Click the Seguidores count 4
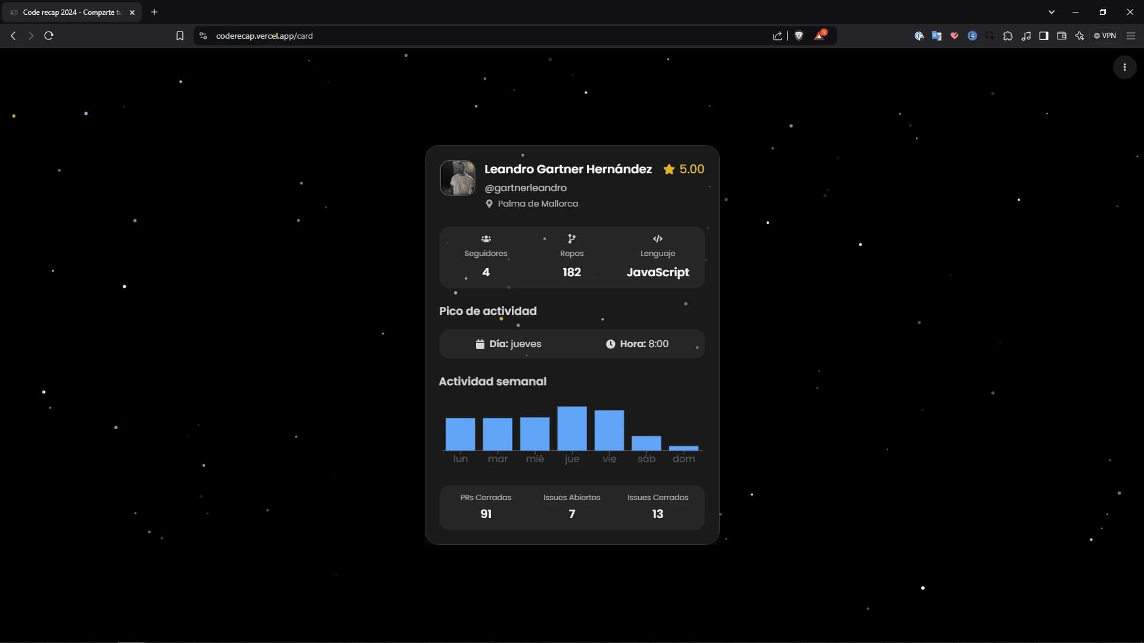This screenshot has height=643, width=1144. [486, 272]
